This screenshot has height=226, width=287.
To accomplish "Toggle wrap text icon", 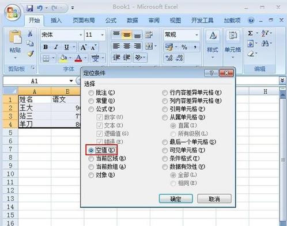I will [x=149, y=35].
